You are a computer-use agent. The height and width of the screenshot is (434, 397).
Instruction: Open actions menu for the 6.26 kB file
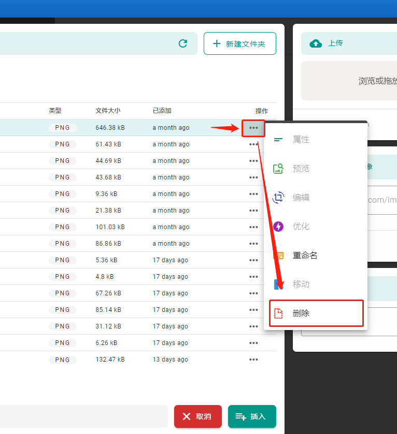(253, 343)
